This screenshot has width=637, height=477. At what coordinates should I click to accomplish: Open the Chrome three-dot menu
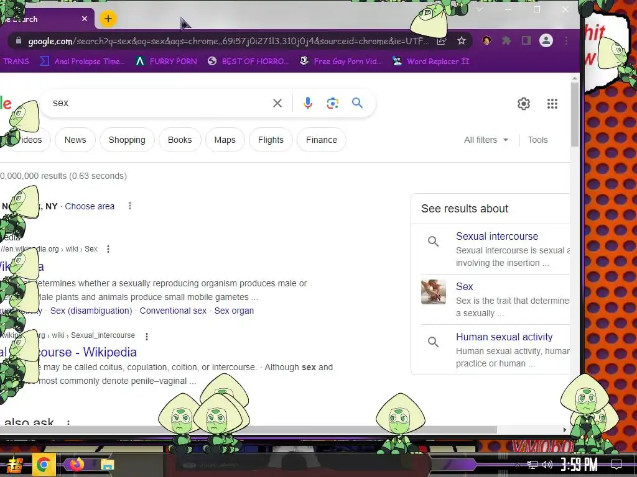point(566,40)
